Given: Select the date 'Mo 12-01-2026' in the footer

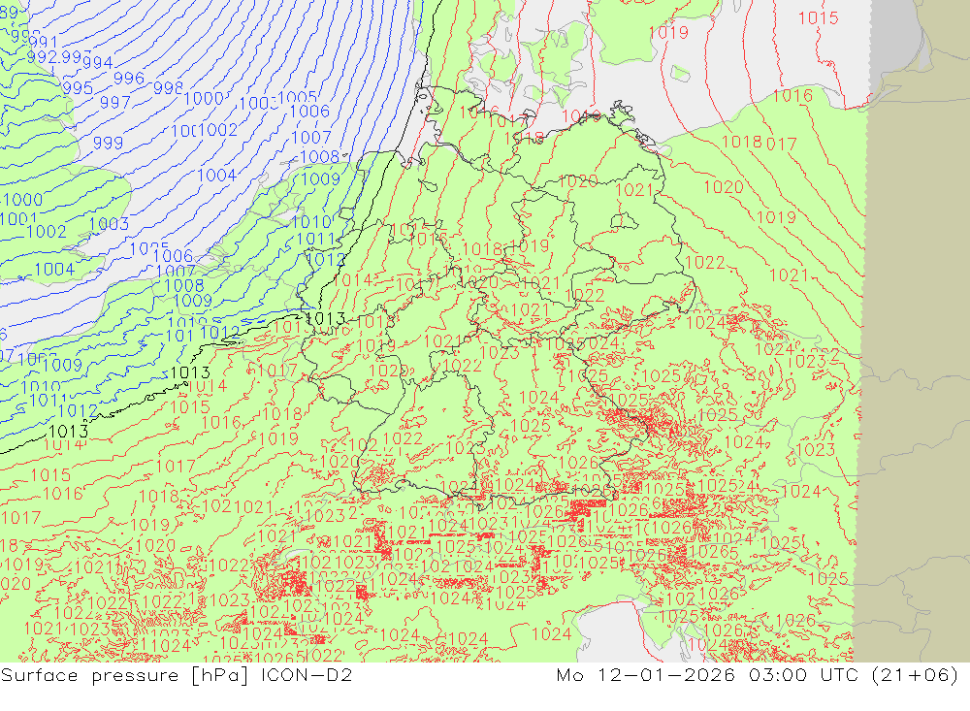Looking at the screenshot, I should (646, 674).
